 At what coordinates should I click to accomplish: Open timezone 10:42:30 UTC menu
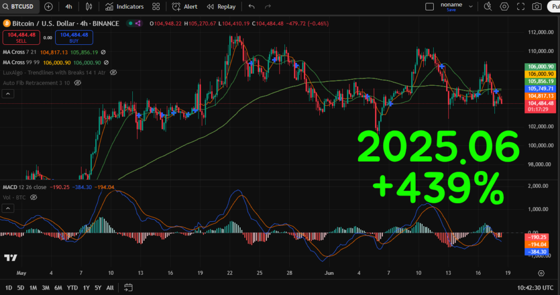click(535, 287)
